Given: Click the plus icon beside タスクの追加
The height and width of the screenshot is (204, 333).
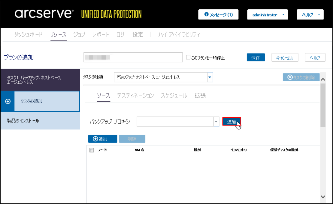Looking at the screenshot, I should tap(8, 101).
